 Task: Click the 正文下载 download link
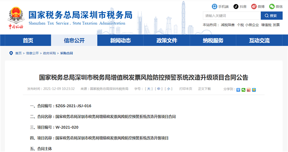tap(204, 89)
